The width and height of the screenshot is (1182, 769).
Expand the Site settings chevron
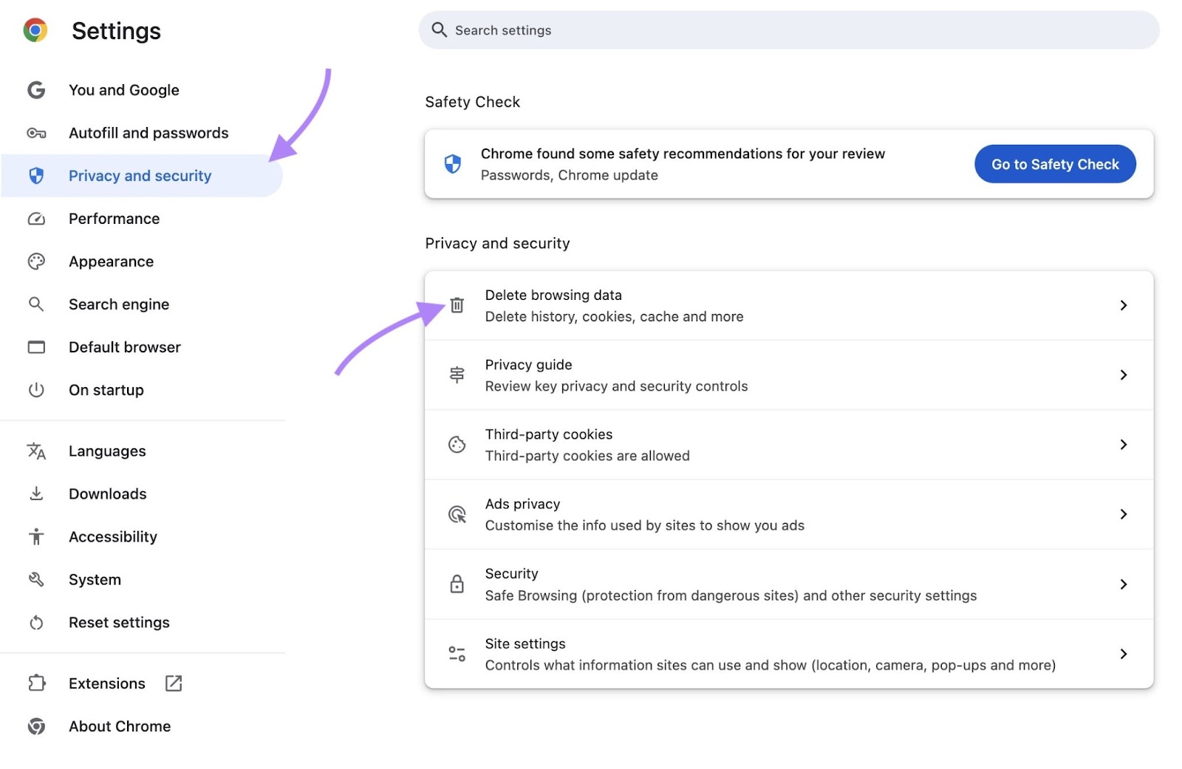point(1124,654)
